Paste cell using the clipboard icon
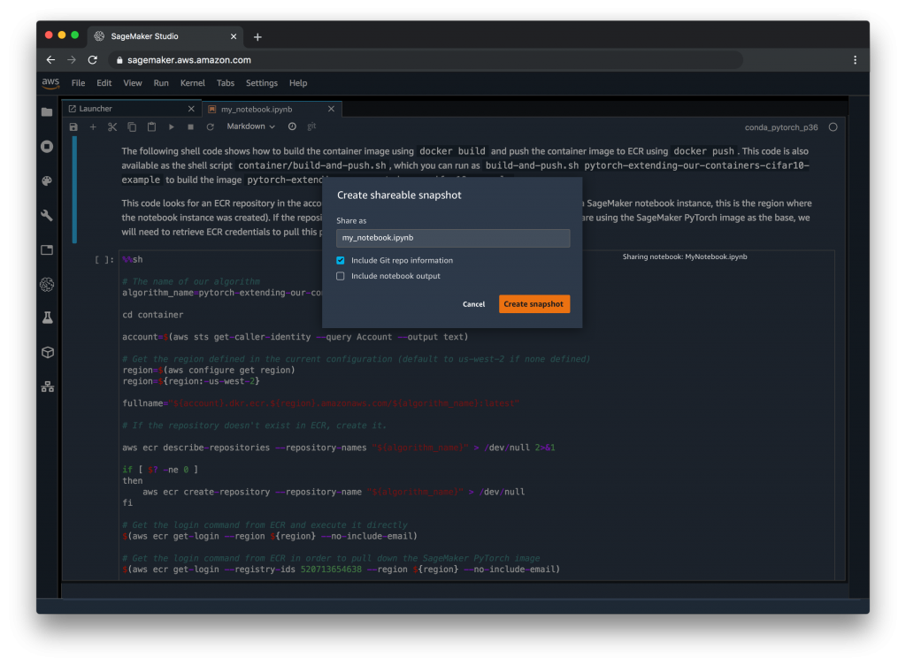Image resolution: width=906 pixels, height=666 pixels. (151, 126)
